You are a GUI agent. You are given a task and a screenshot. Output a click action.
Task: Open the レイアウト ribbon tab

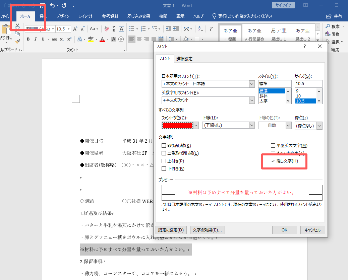(86, 16)
